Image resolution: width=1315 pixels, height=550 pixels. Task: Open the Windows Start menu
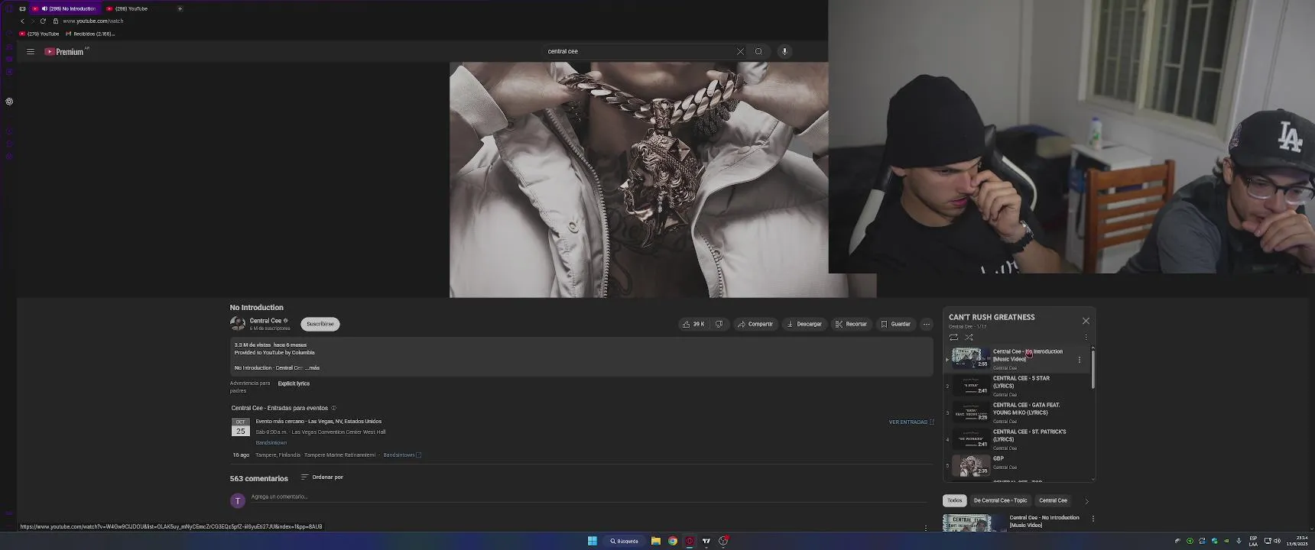tap(592, 541)
